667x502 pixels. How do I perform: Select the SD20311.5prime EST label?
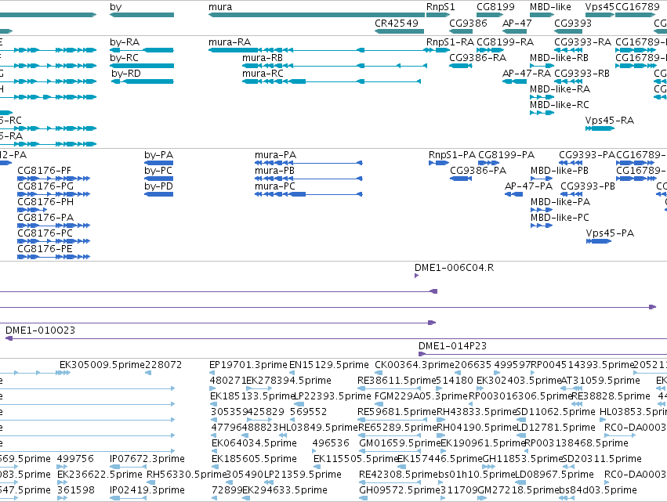pos(602,459)
